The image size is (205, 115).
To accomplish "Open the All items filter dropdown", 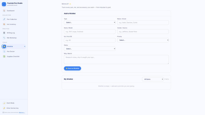I will (153, 79).
